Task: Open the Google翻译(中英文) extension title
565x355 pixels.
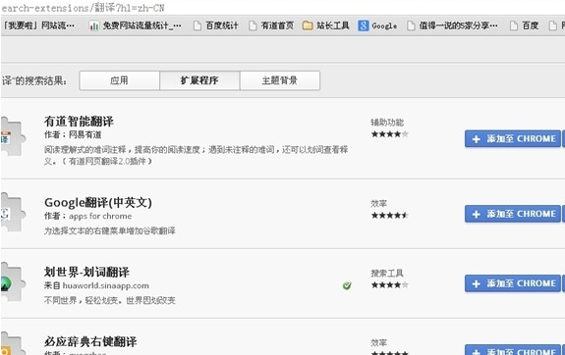Action: [98, 202]
